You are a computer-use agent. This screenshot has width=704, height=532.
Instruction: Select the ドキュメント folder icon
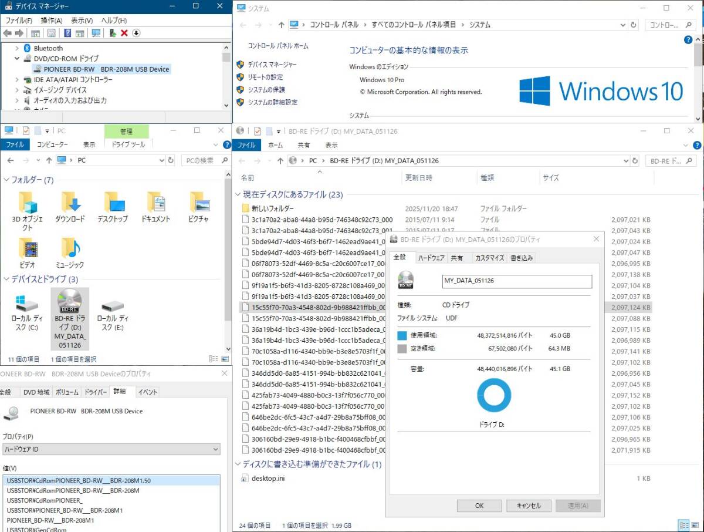[x=156, y=207]
